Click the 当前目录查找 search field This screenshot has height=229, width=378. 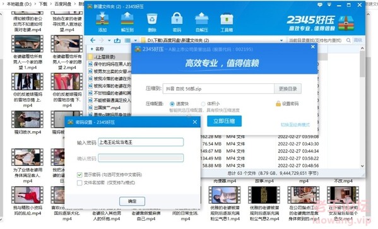click(x=316, y=40)
